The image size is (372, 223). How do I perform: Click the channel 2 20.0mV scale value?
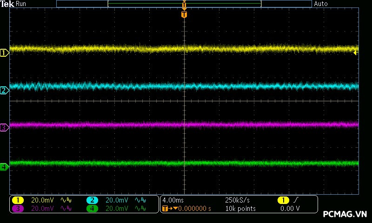117,200
